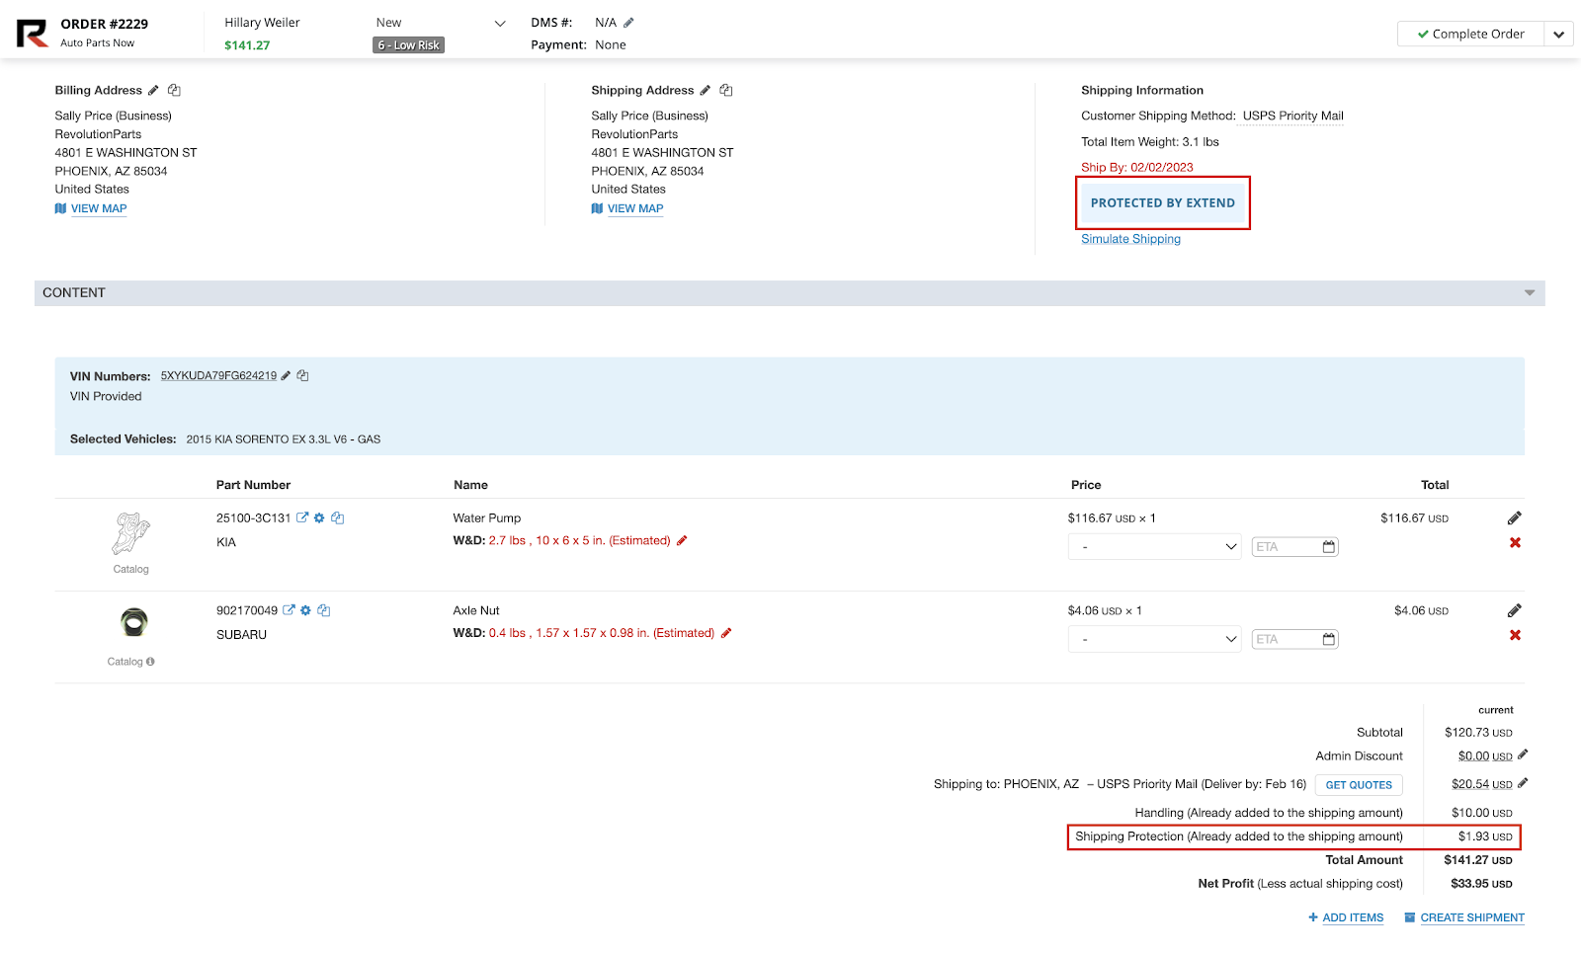Screen dimensions: 1581x954
Task: Click the $0.00 USD admin discount
Action: click(1485, 755)
